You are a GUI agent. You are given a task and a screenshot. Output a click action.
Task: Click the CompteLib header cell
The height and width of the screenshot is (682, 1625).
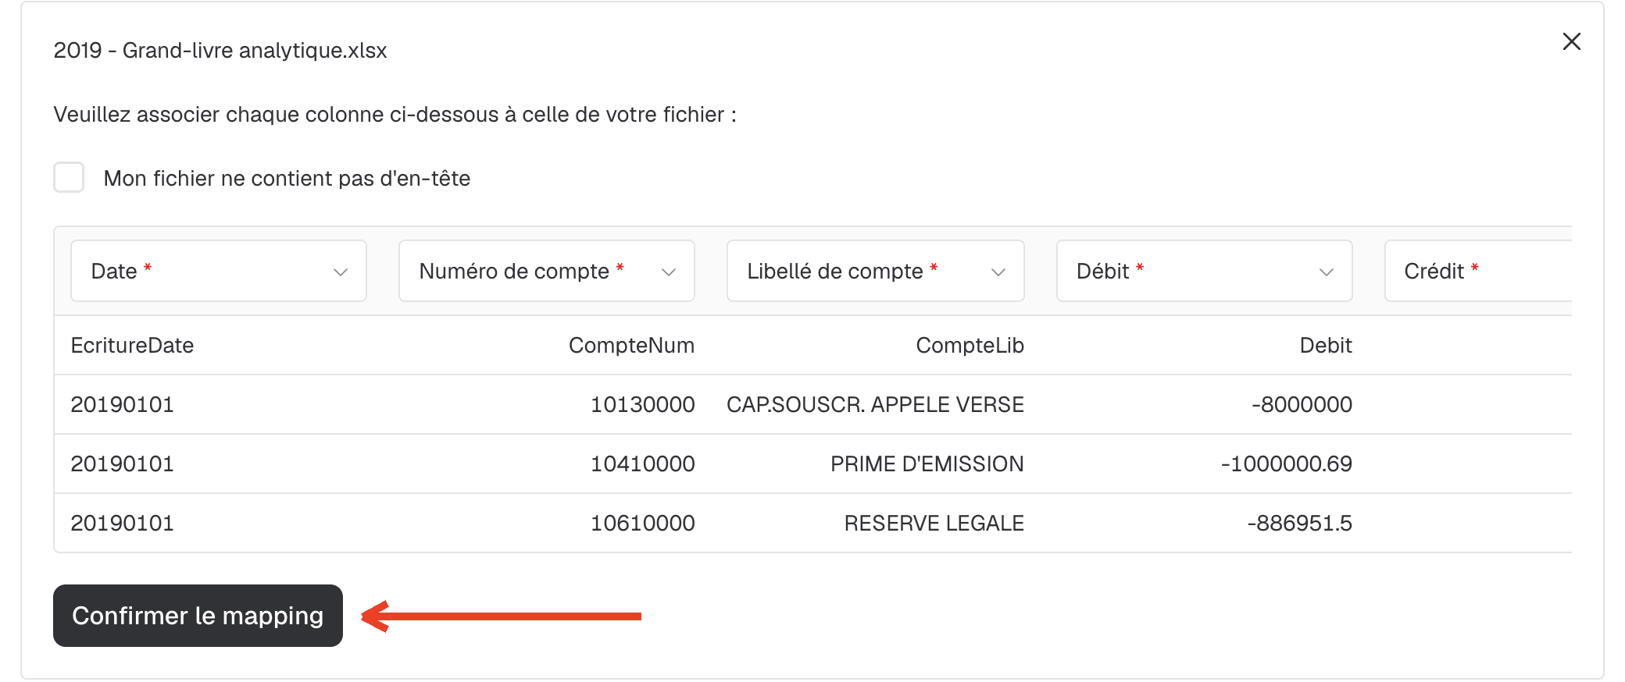970,345
